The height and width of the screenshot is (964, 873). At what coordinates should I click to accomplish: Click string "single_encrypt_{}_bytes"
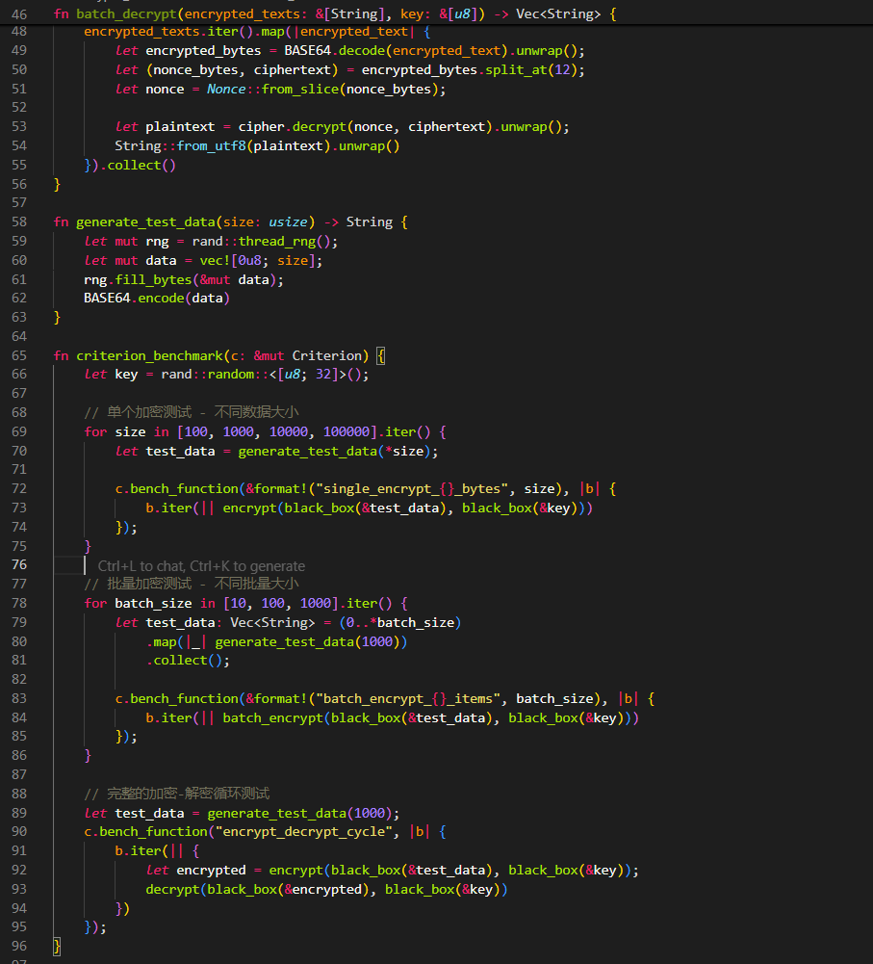[x=412, y=489]
